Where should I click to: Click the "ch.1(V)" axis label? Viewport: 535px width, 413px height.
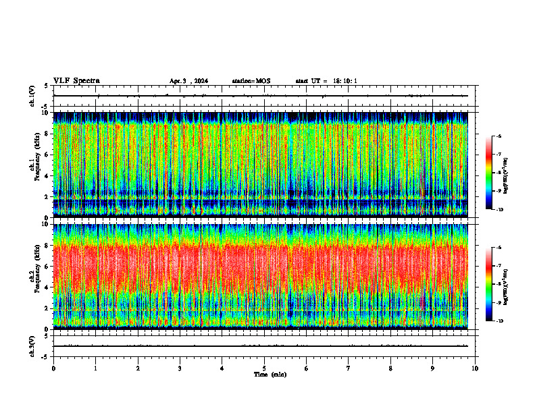[x=32, y=96]
